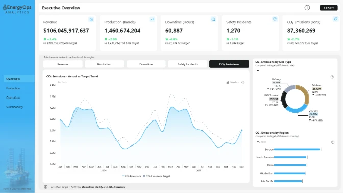Open the Operations page in sidebar
The width and height of the screenshot is (343, 193).
coord(13,98)
